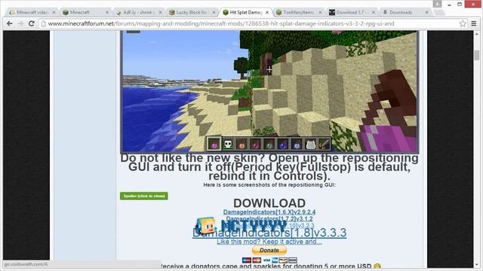The height and width of the screenshot is (271, 483).
Task: Click the address bar URL field
Action: click(250, 23)
